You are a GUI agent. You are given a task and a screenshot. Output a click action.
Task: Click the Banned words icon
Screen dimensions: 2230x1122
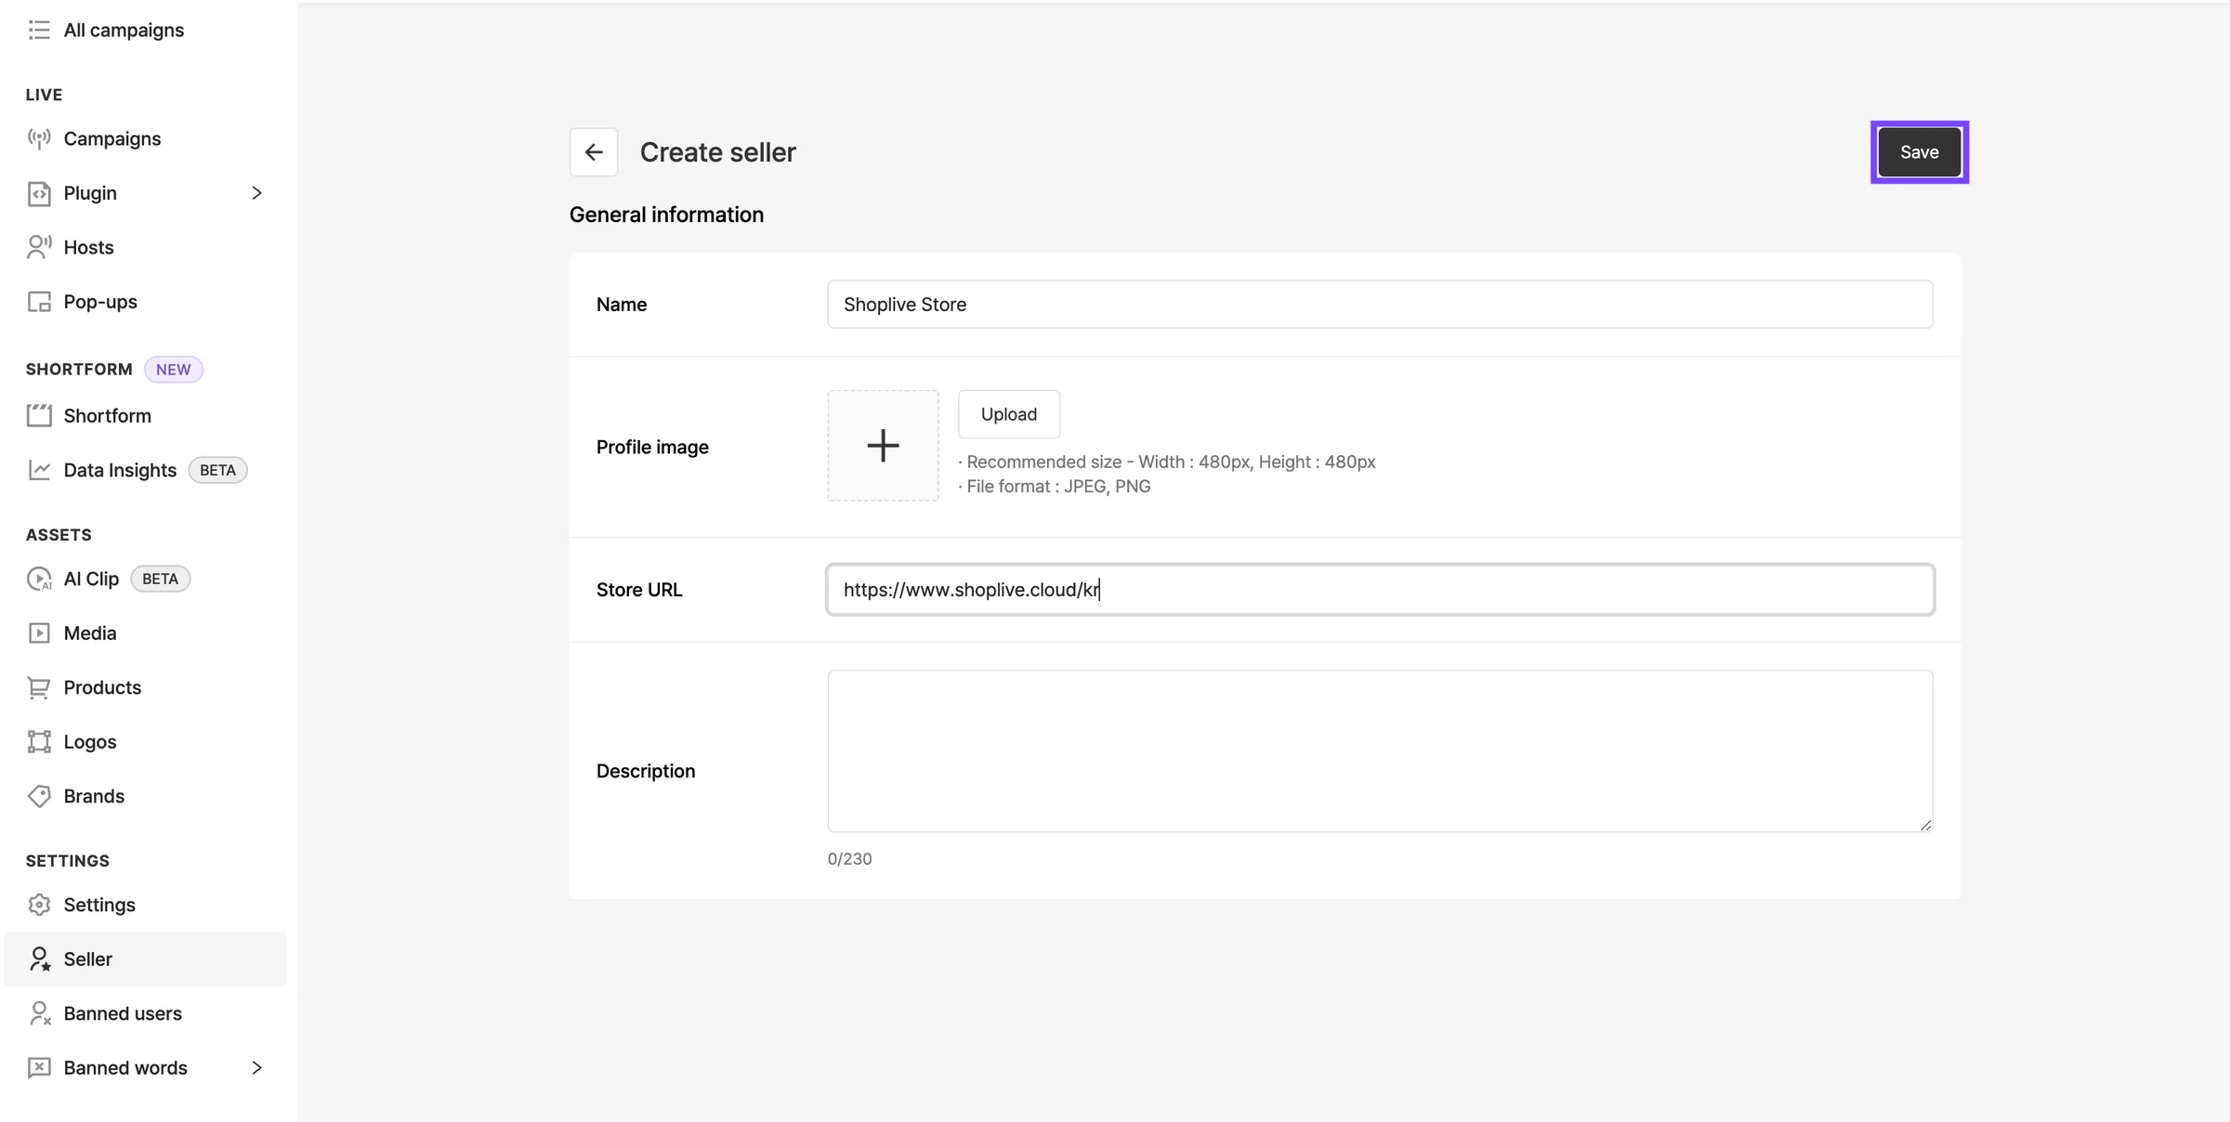point(39,1068)
